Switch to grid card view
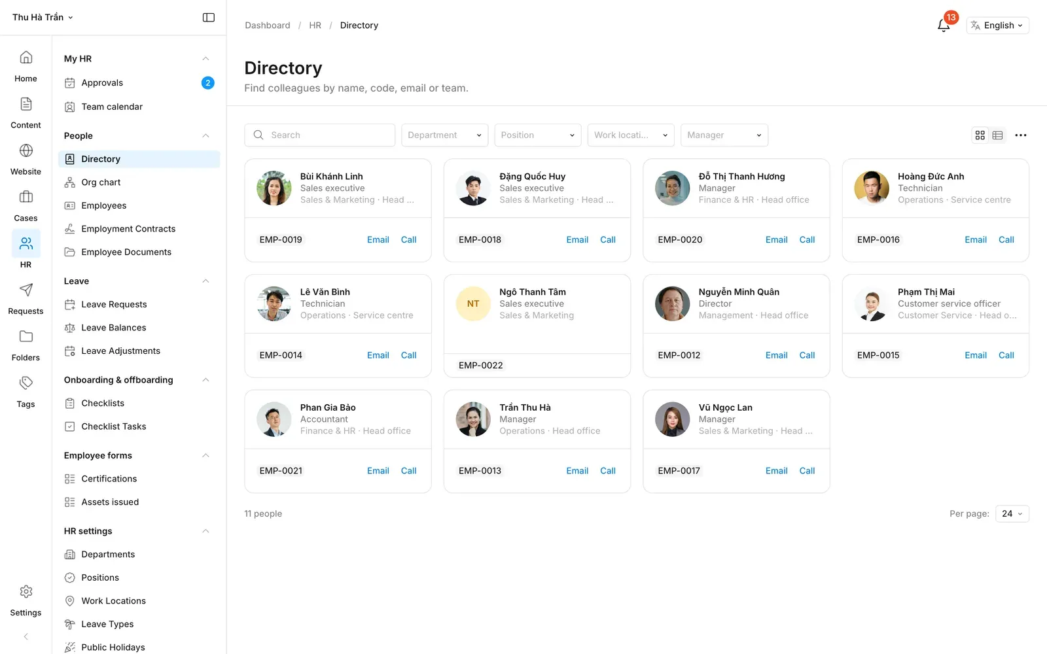 pyautogui.click(x=980, y=135)
